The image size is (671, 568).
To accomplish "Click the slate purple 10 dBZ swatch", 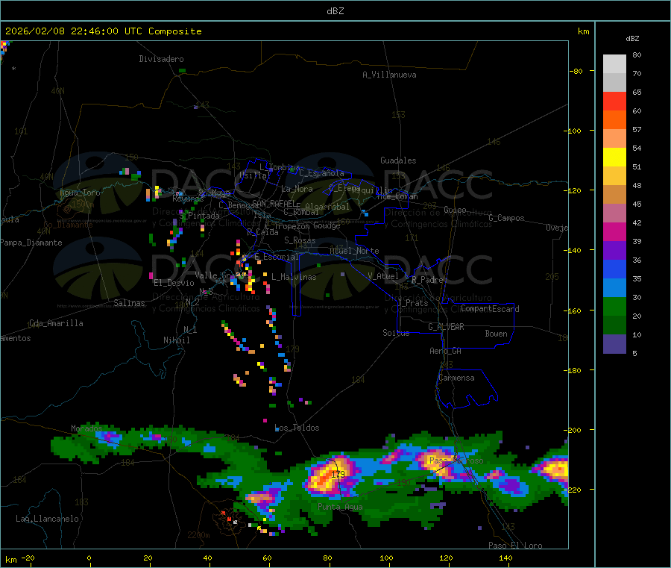I will pos(614,344).
